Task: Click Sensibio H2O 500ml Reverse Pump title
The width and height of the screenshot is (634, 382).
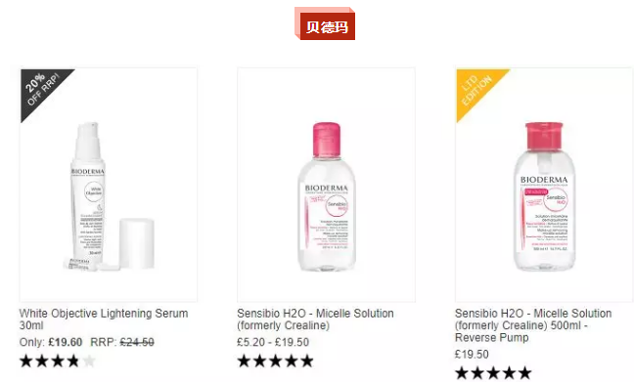Action: (533, 325)
